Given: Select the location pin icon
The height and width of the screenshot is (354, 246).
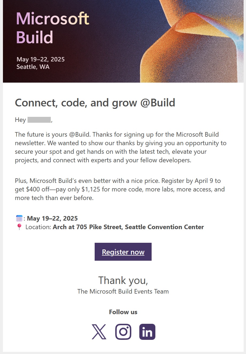Looking at the screenshot, I should click(x=19, y=227).
